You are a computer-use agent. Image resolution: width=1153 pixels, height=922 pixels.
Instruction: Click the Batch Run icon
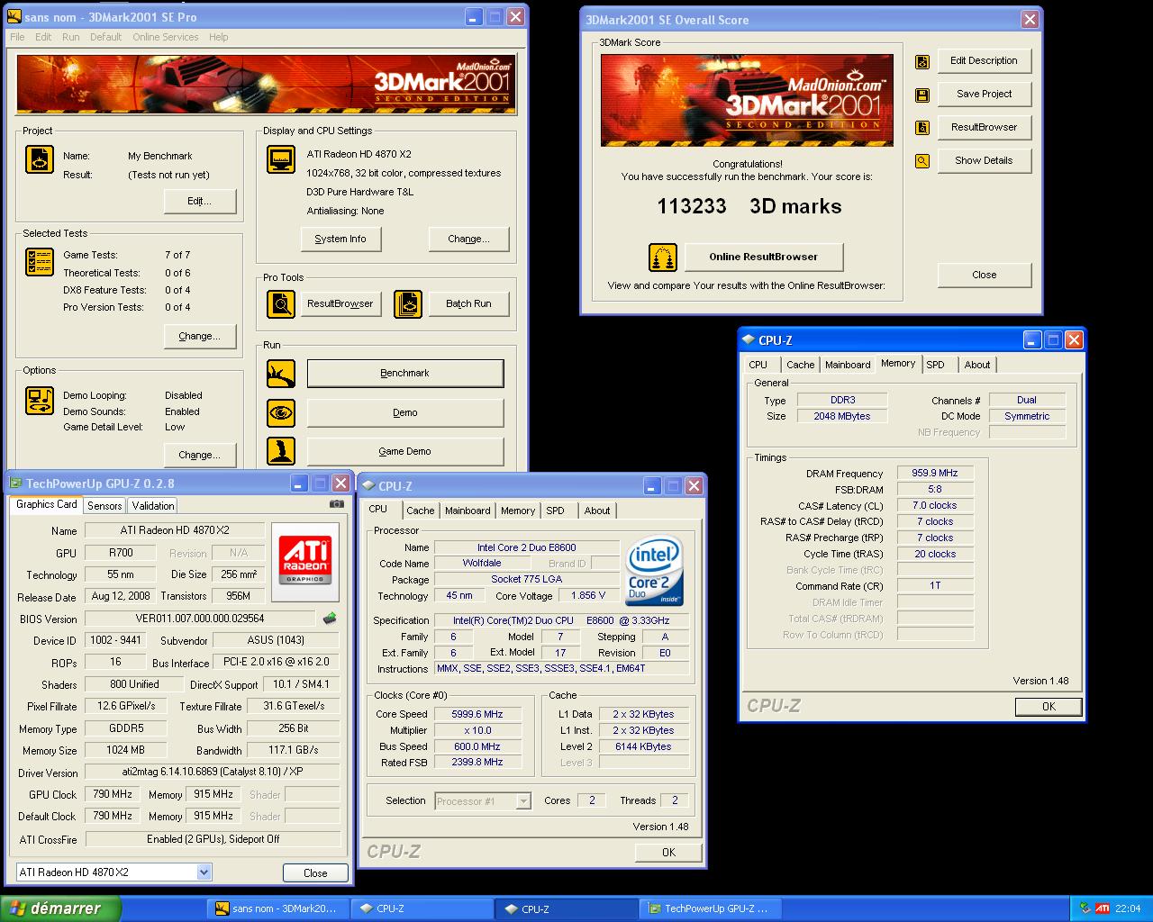click(408, 304)
